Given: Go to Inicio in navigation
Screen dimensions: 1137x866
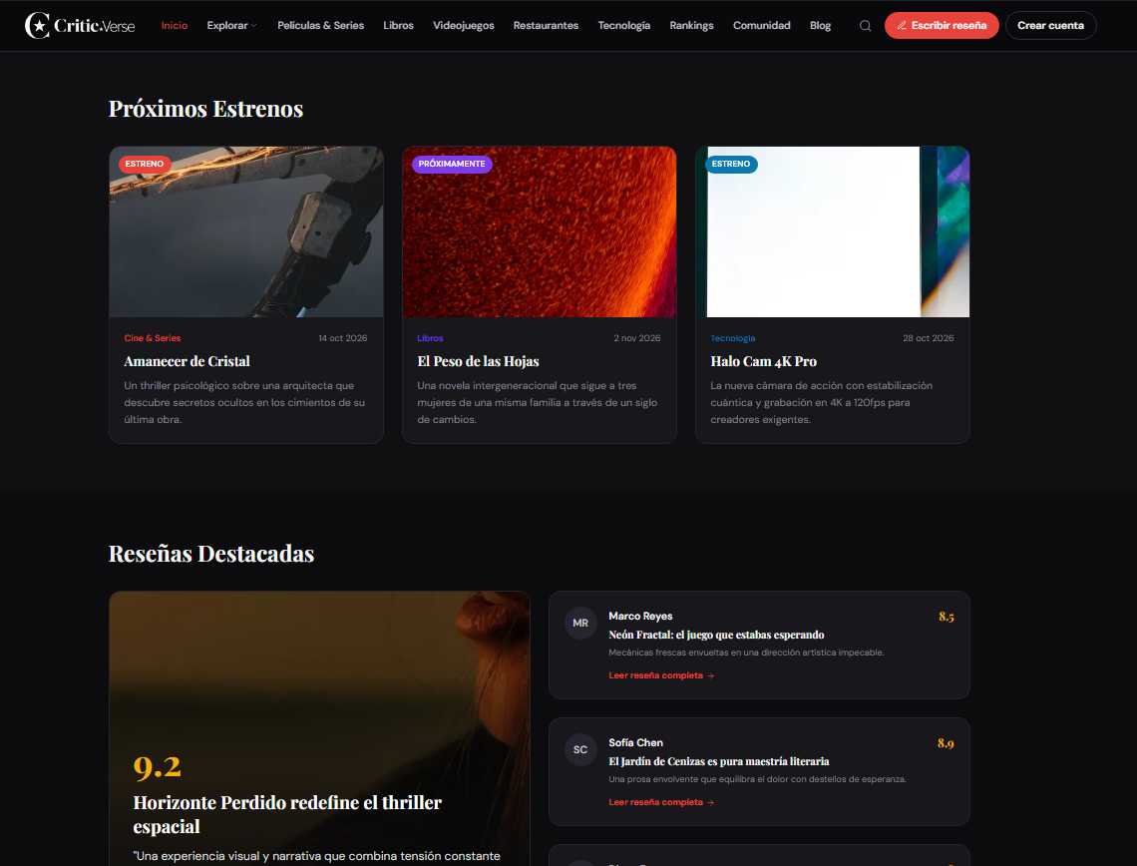Looking at the screenshot, I should 174,25.
